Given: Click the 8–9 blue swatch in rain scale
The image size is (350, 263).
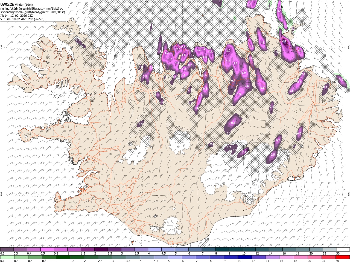Looking at the screenshot, I should tap(217, 257).
